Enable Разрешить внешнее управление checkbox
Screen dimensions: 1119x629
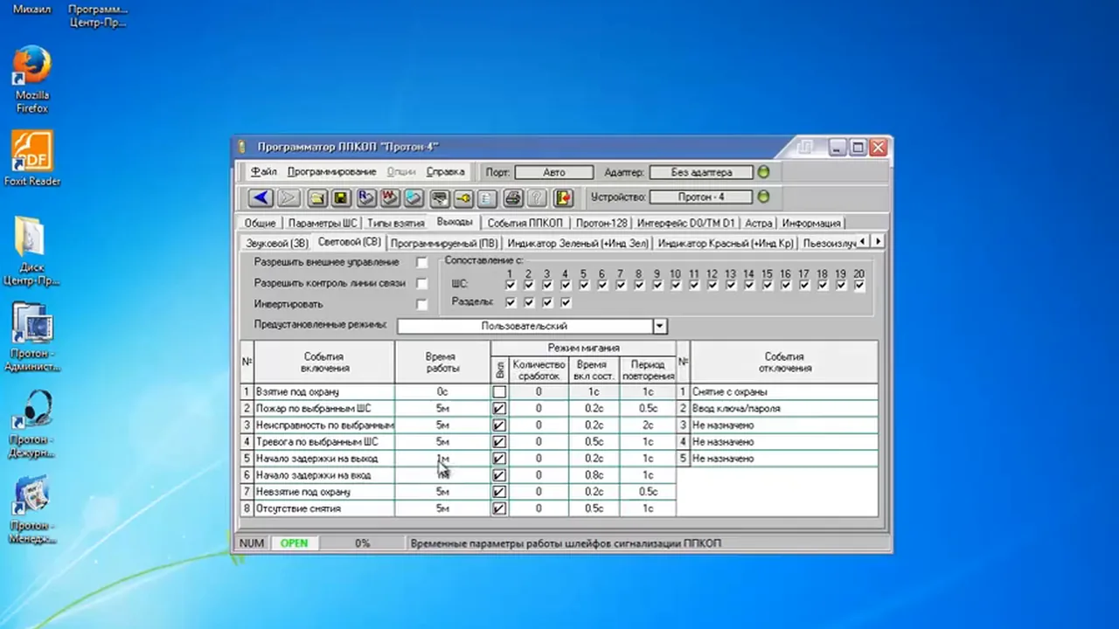tap(422, 262)
